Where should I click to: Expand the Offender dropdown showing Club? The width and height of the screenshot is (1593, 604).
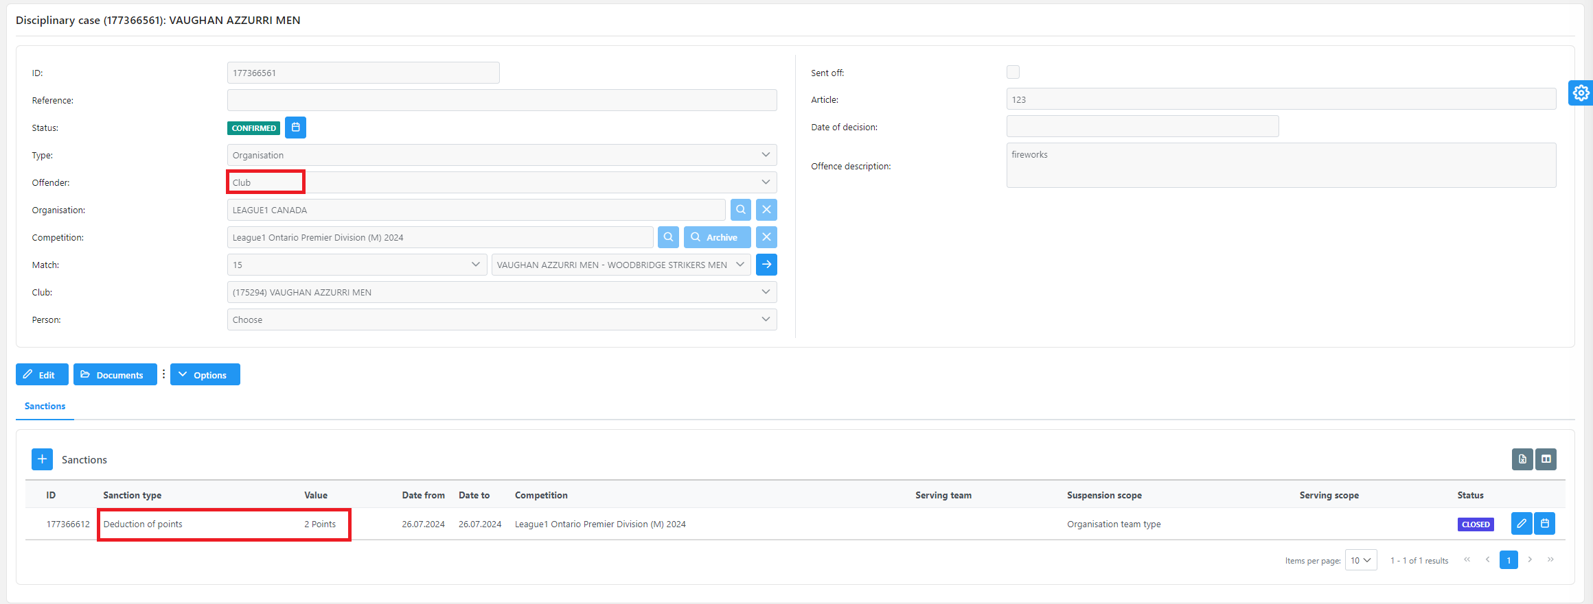[x=501, y=182]
